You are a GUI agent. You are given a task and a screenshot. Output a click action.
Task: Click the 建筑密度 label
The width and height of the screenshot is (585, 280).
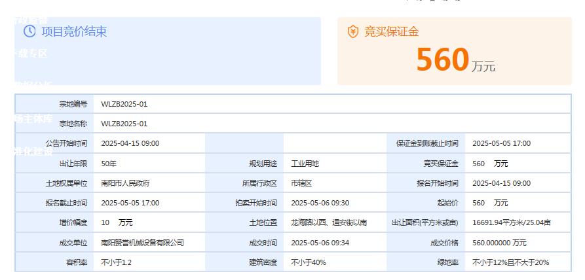[263, 262]
